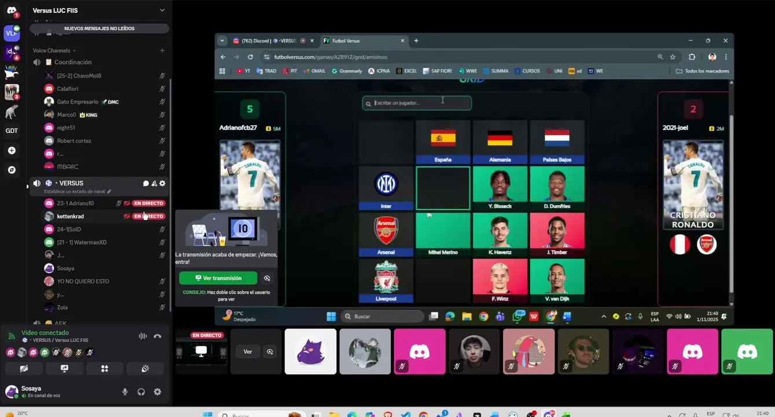Open SAP FIORI bookmark in streamed Chrome
The image size is (775, 417).
pos(437,71)
